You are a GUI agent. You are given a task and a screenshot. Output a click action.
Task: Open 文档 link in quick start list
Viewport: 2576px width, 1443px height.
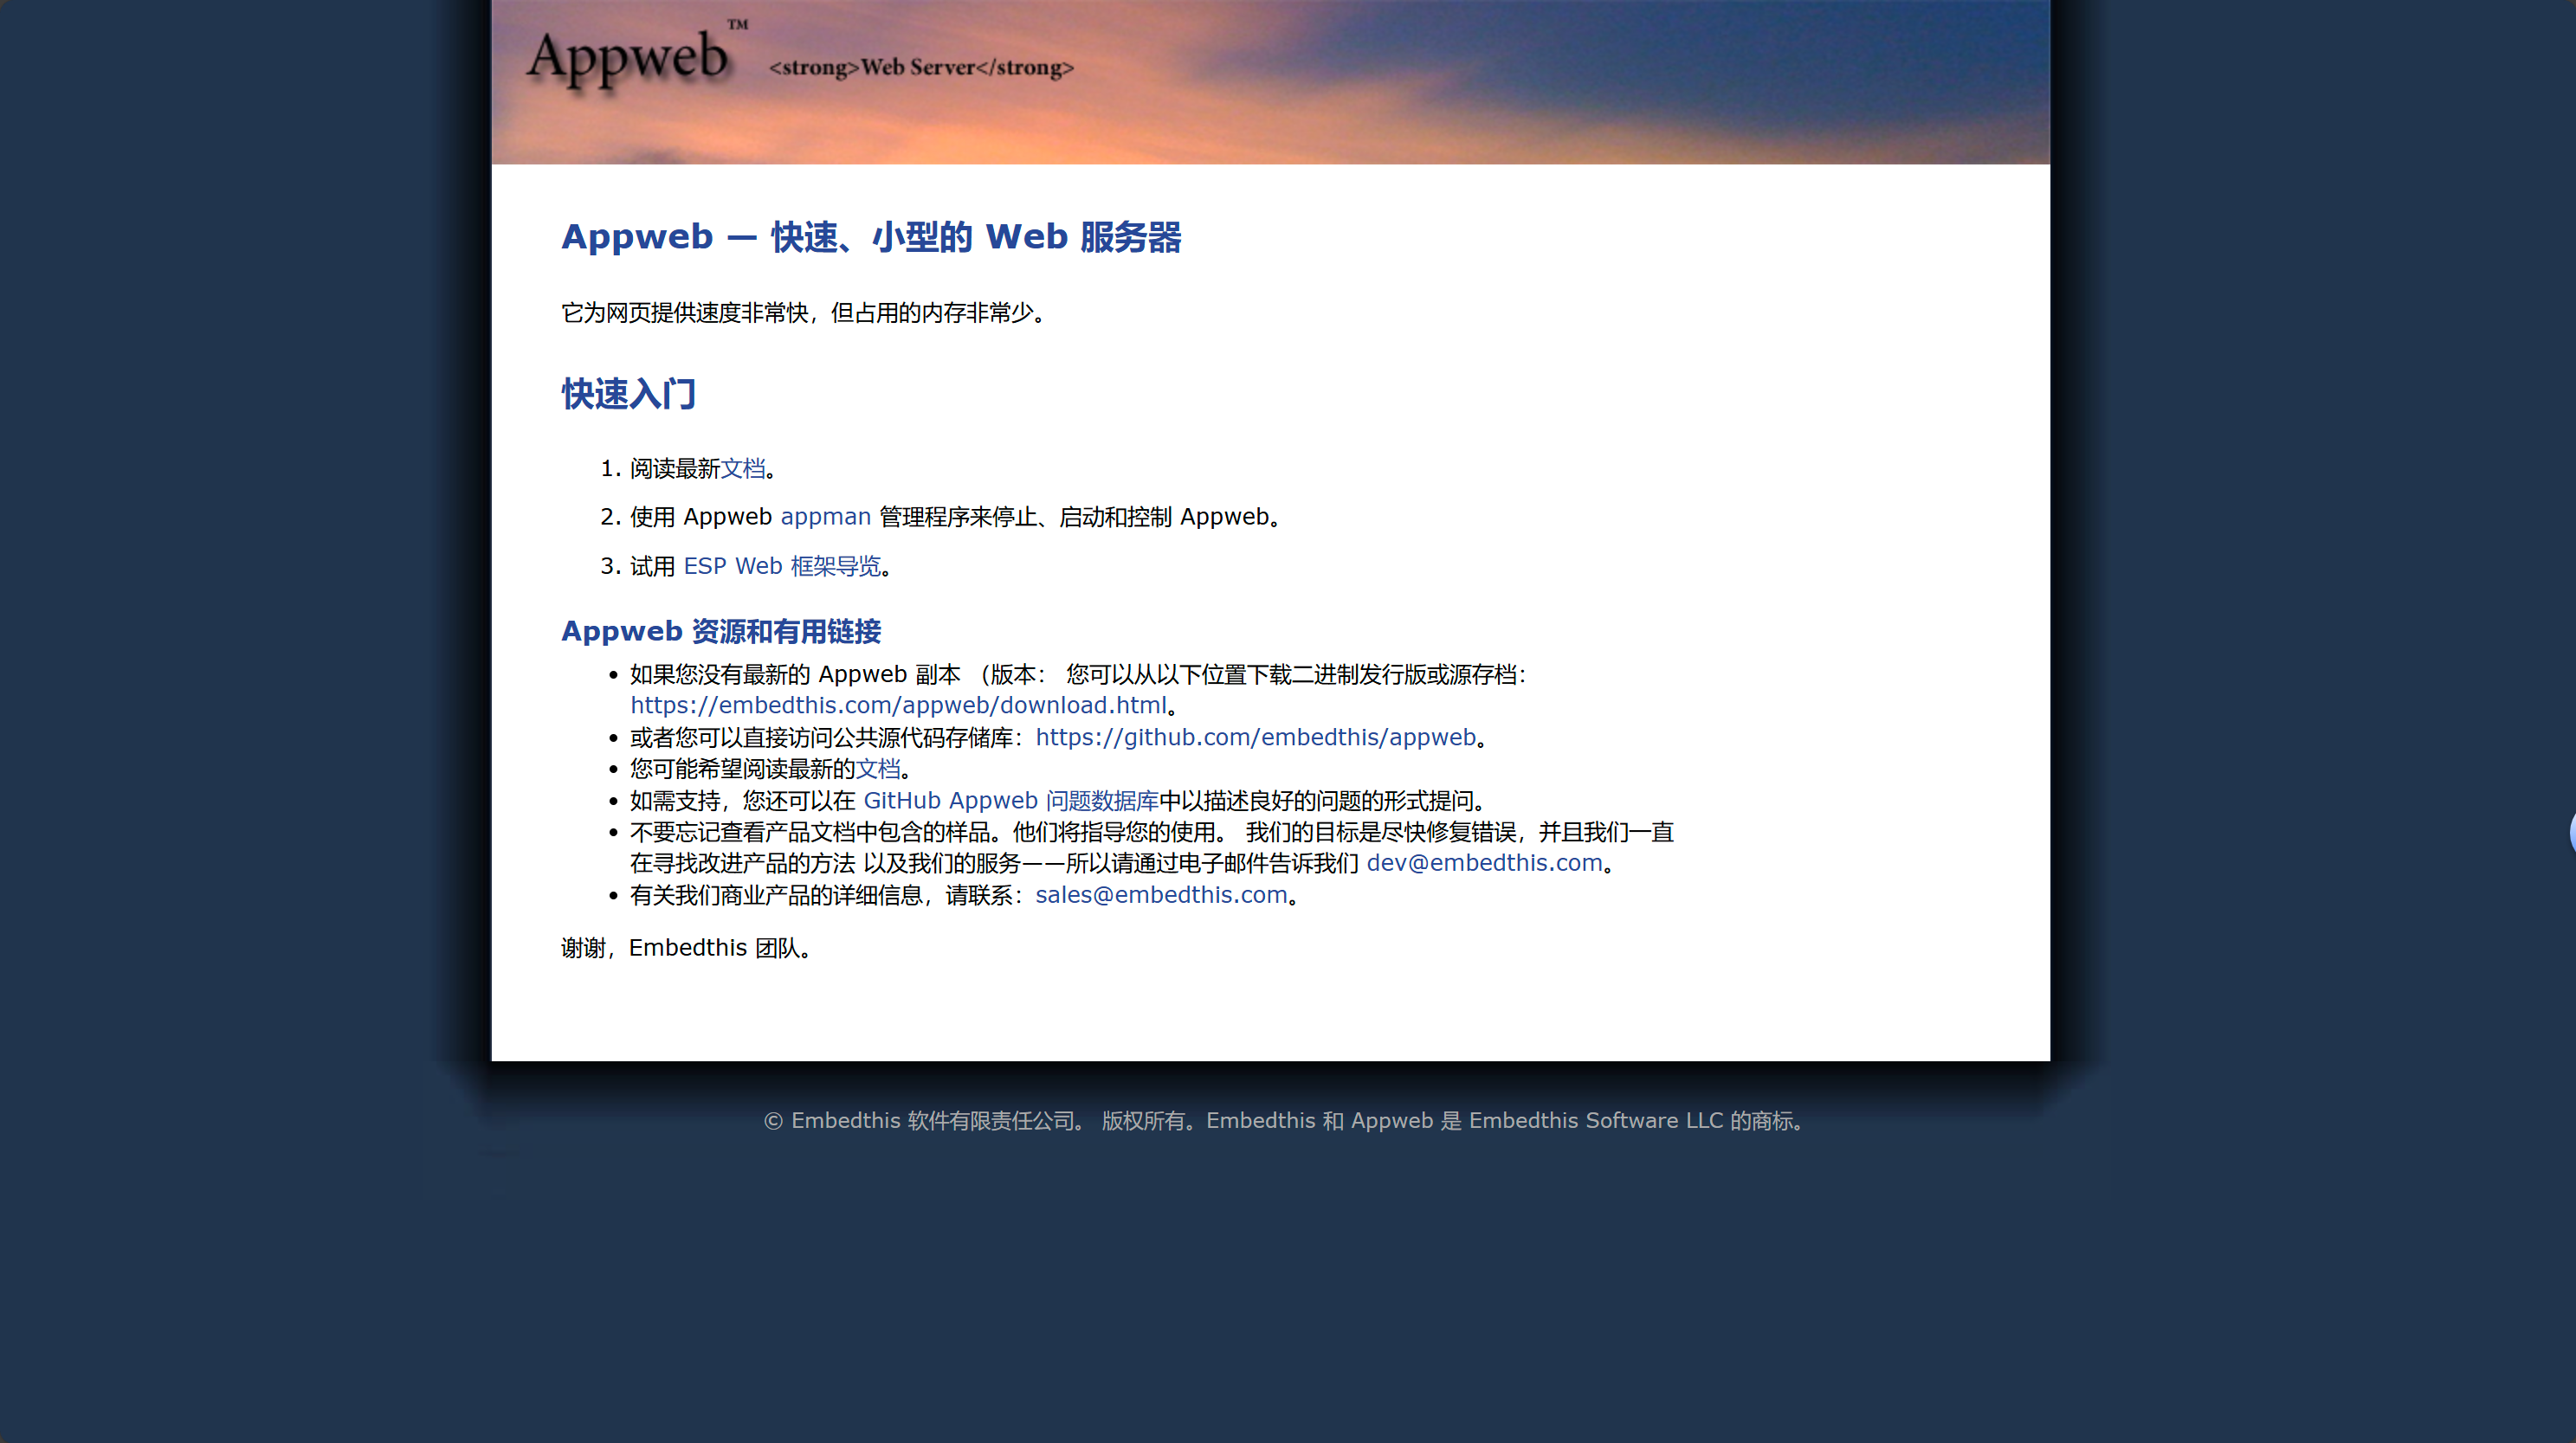(x=743, y=468)
